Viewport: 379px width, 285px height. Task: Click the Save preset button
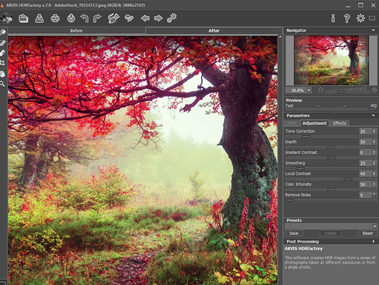[294, 233]
